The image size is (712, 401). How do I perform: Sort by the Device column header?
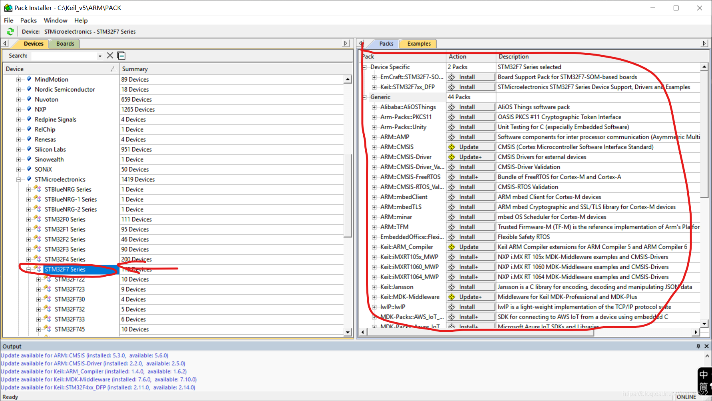point(61,69)
